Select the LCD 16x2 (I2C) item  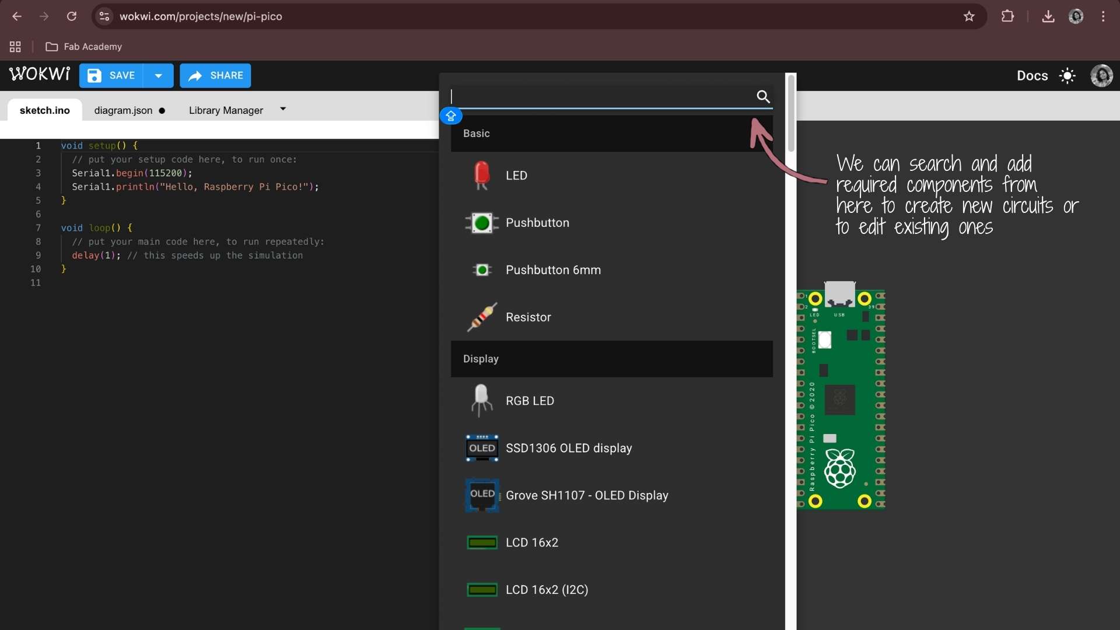[x=547, y=590]
